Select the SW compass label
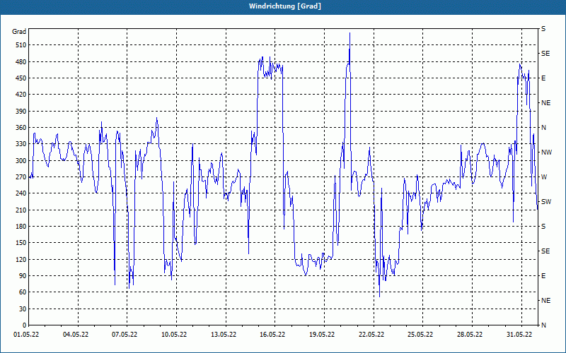Viewport: 566px width, 353px height. point(546,202)
